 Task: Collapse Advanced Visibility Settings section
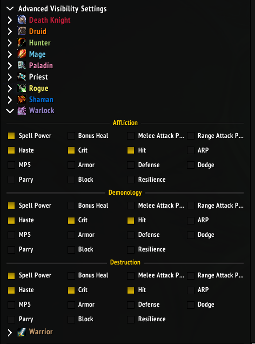pos(10,9)
